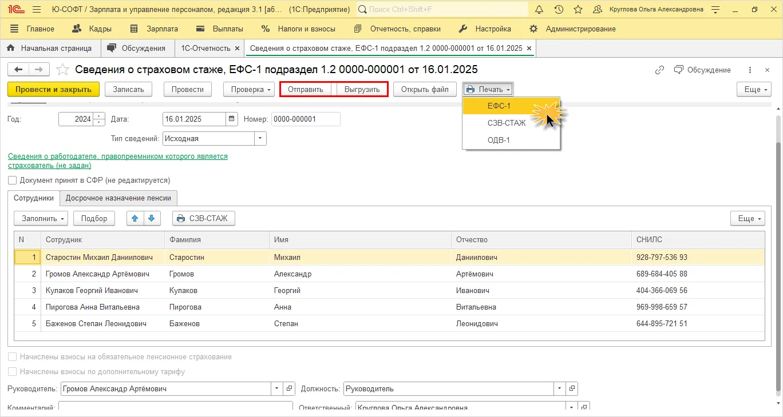Copy link with the chain icon
The height and width of the screenshot is (417, 783).
660,70
